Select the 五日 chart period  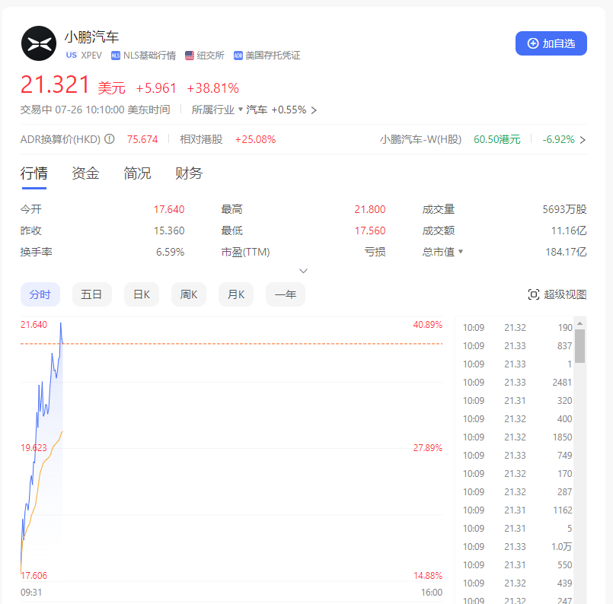pos(91,294)
